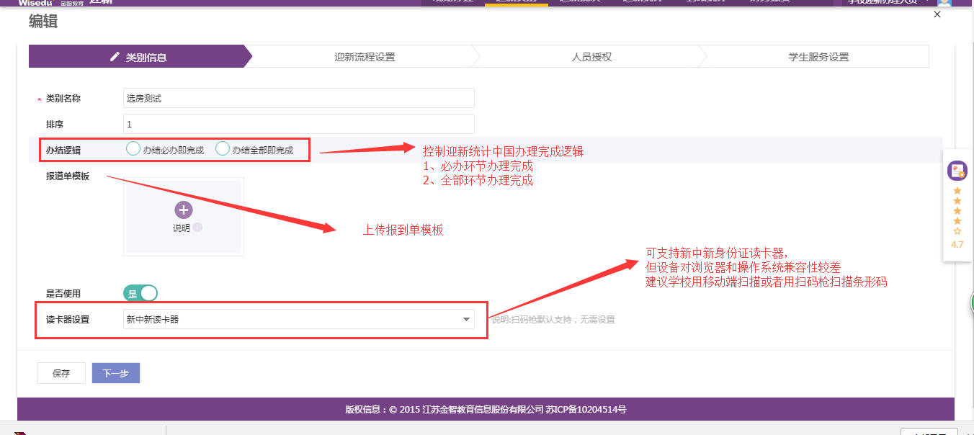Click the 编辑 dialog title
Image resolution: width=974 pixels, height=435 pixels.
(x=43, y=22)
